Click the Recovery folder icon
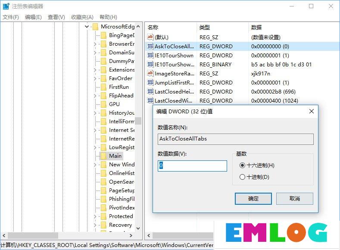This screenshot has height=250, width=340. 104,225
